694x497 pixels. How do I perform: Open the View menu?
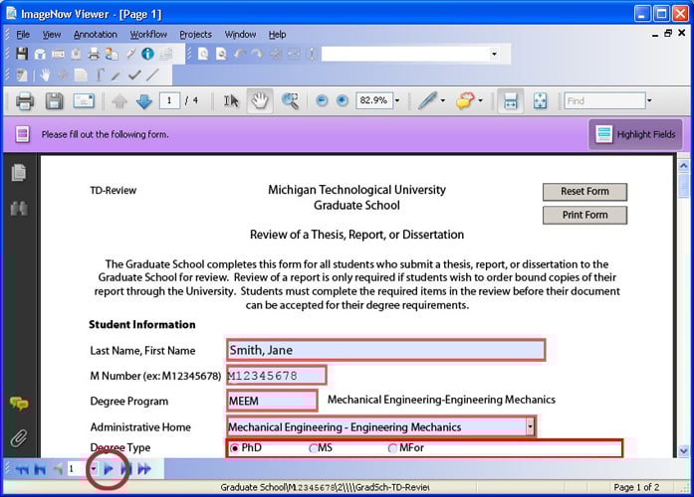point(52,35)
